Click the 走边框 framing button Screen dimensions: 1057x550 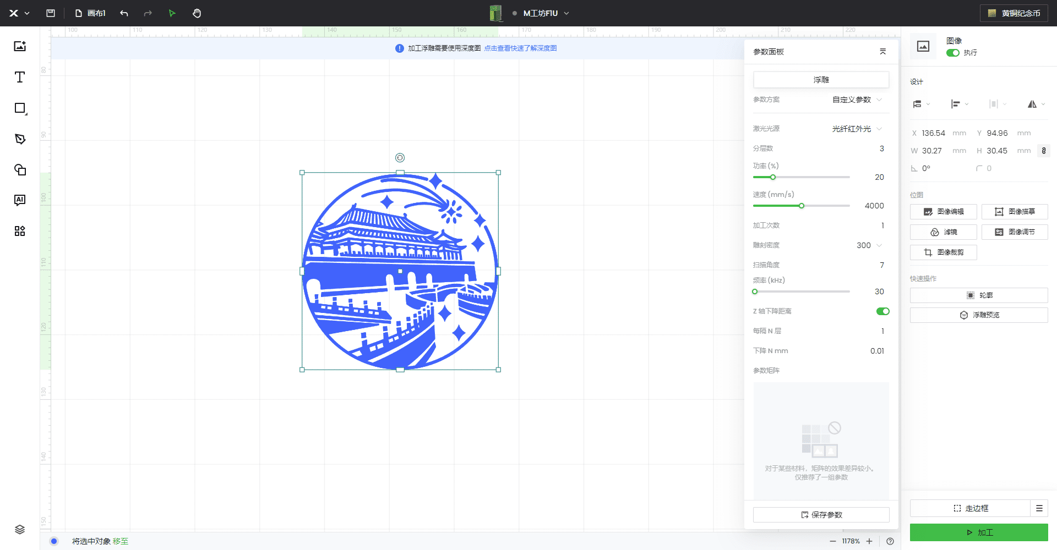[970, 508]
